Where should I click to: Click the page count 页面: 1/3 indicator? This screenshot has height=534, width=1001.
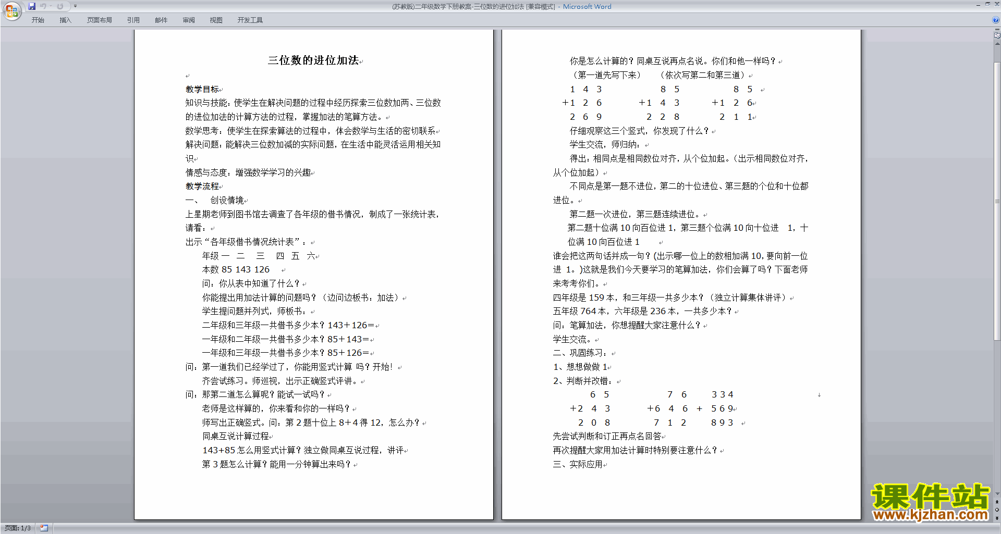point(18,528)
